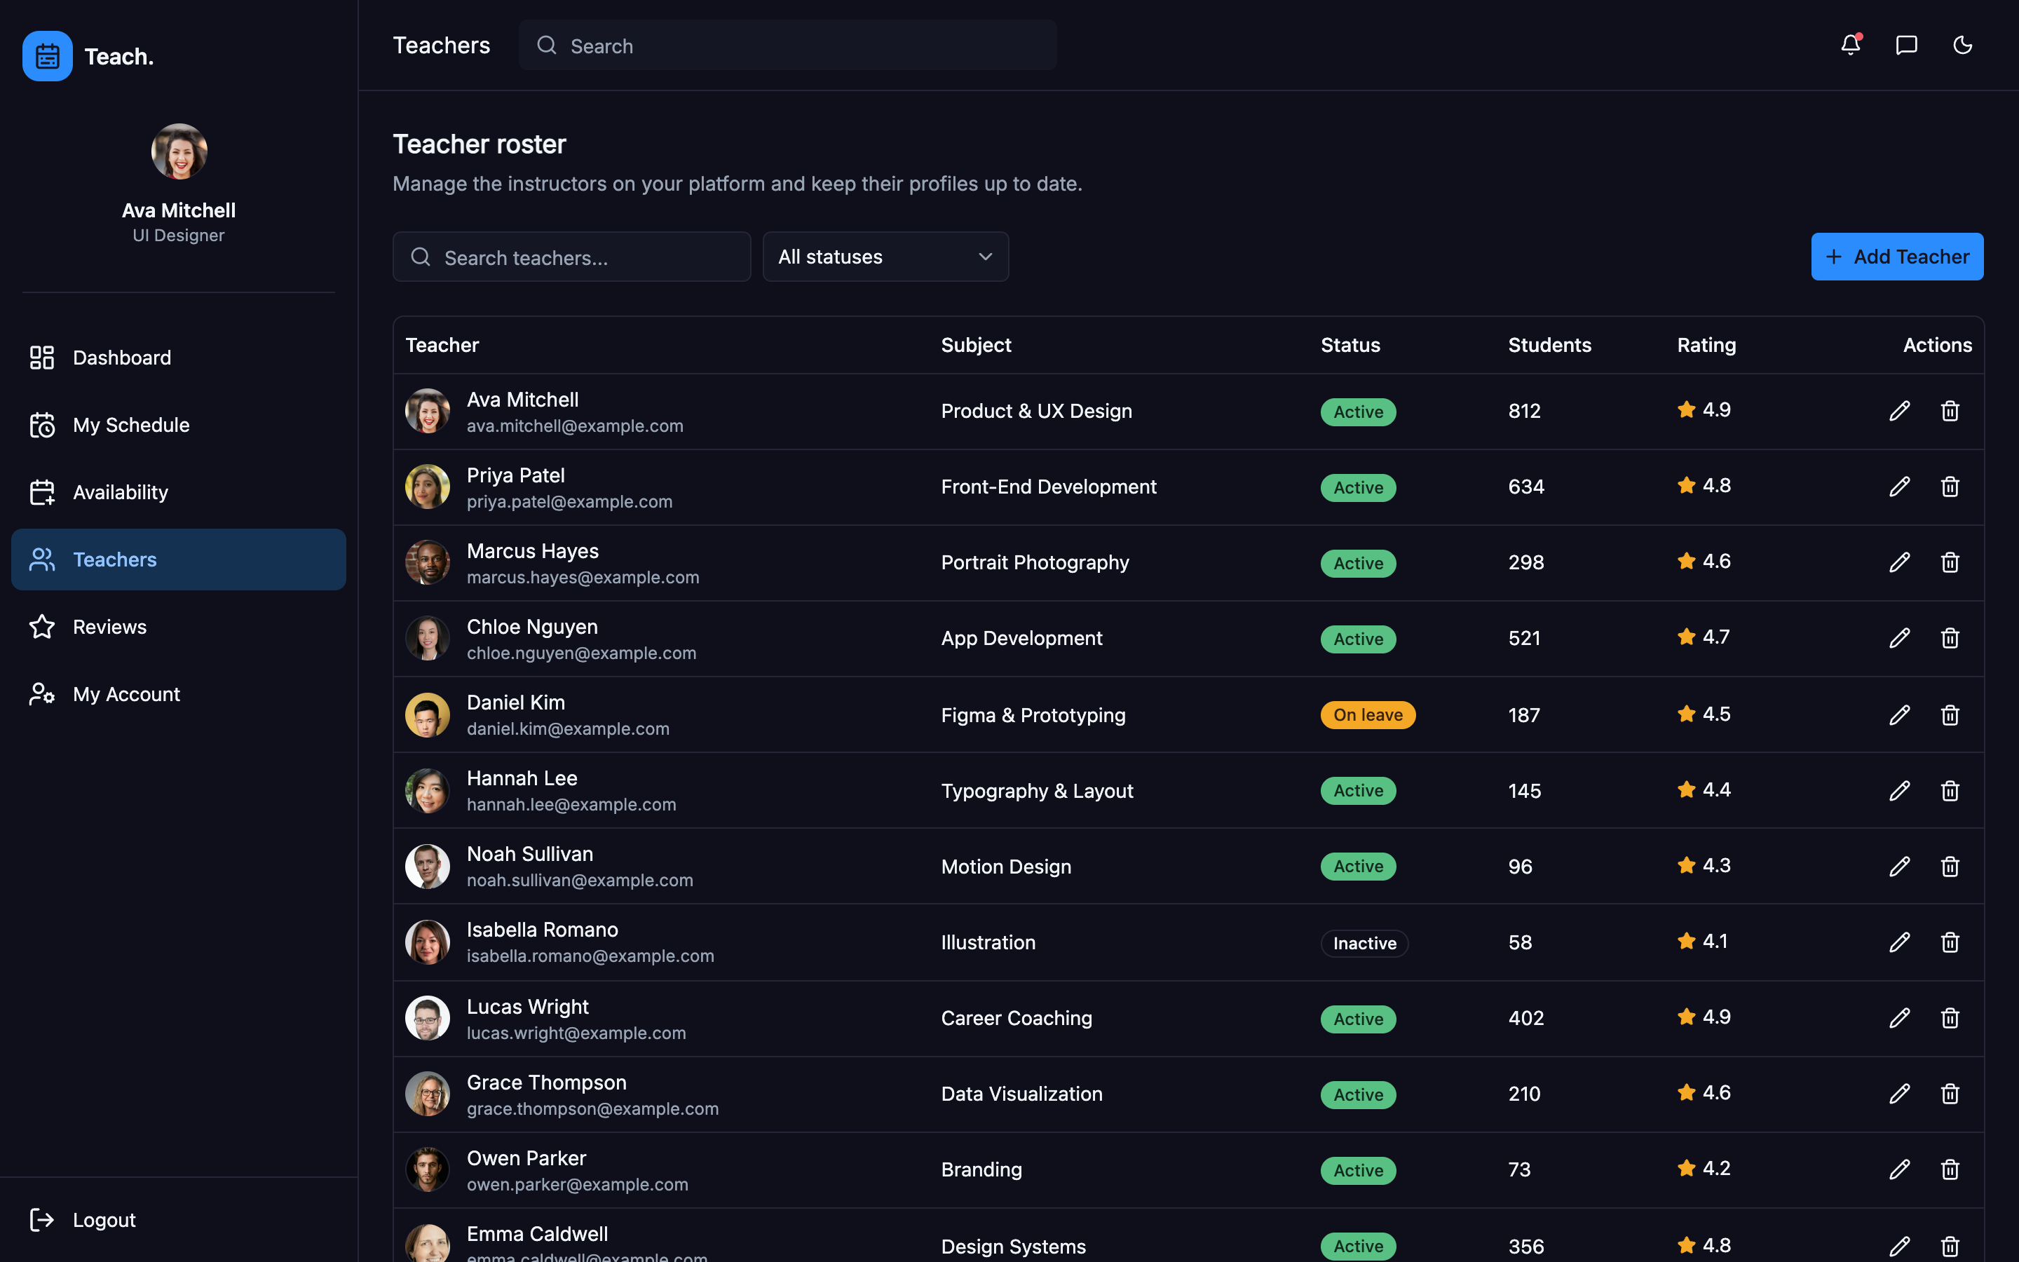Go to Dashboard in sidebar
Viewport: 2019px width, 1262px height.
179,358
